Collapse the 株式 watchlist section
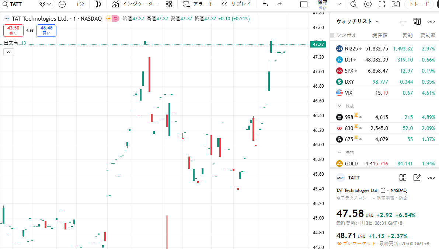The height and width of the screenshot is (249, 439). [339, 106]
